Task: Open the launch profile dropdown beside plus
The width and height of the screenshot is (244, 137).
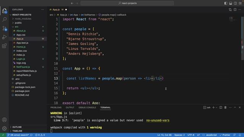Action: tap(216, 107)
